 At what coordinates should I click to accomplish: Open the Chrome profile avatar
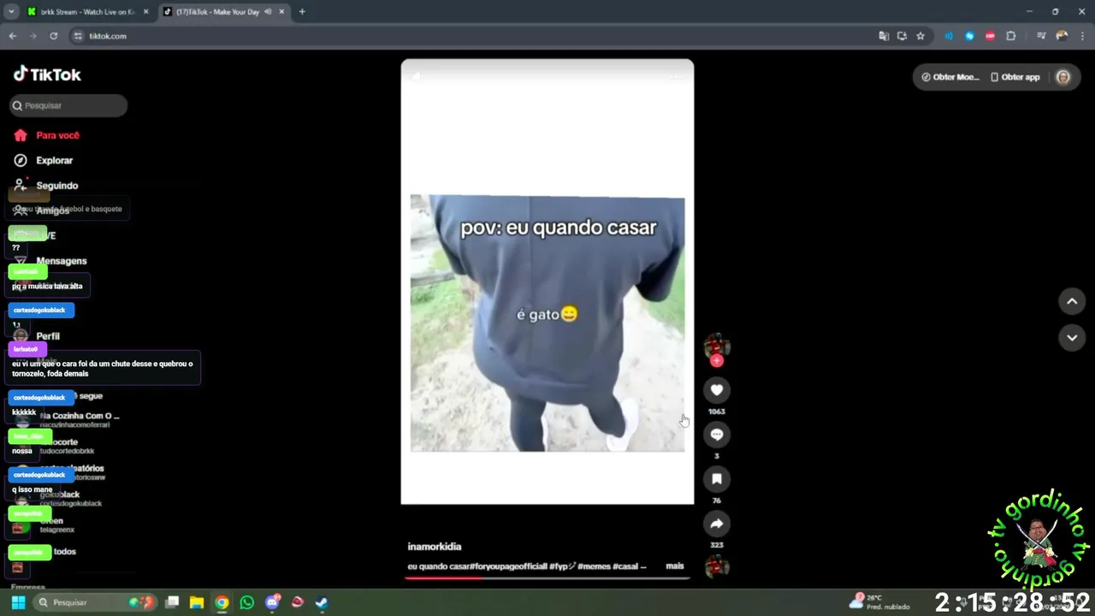click(1062, 36)
